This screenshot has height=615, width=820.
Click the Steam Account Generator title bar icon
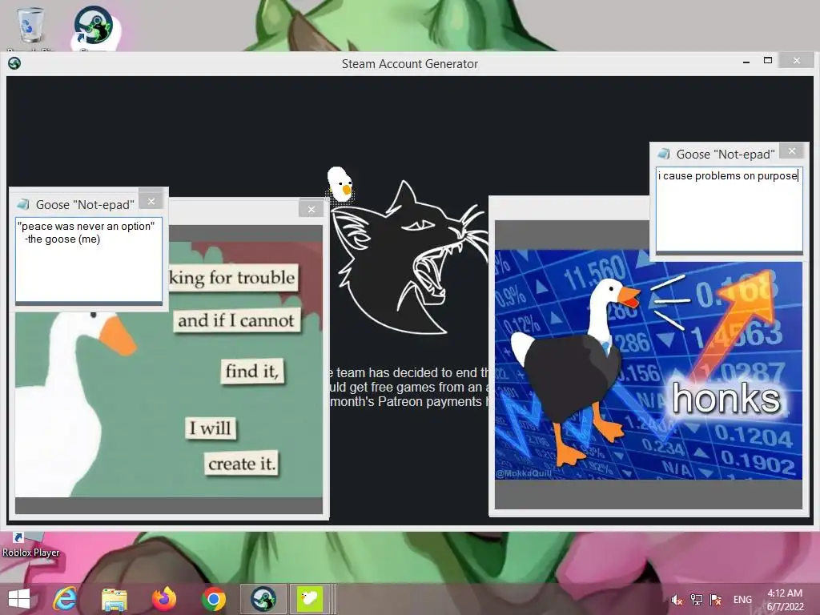click(14, 63)
